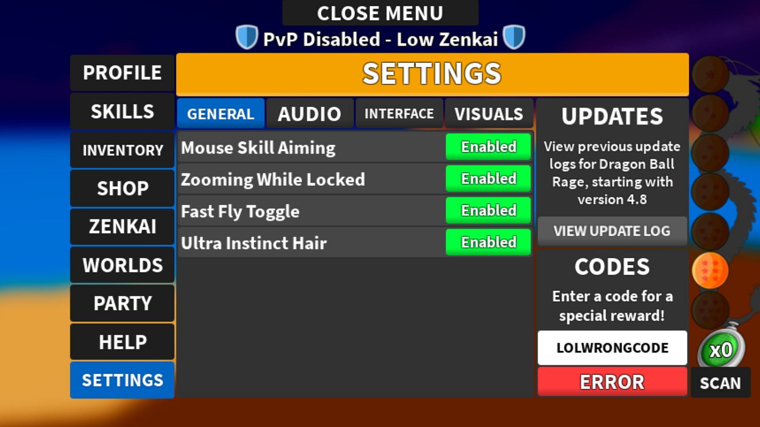This screenshot has height=427, width=760.
Task: Expand INTERFACE settings tab
Action: [399, 113]
